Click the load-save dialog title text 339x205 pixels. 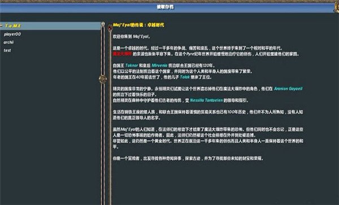[165, 7]
